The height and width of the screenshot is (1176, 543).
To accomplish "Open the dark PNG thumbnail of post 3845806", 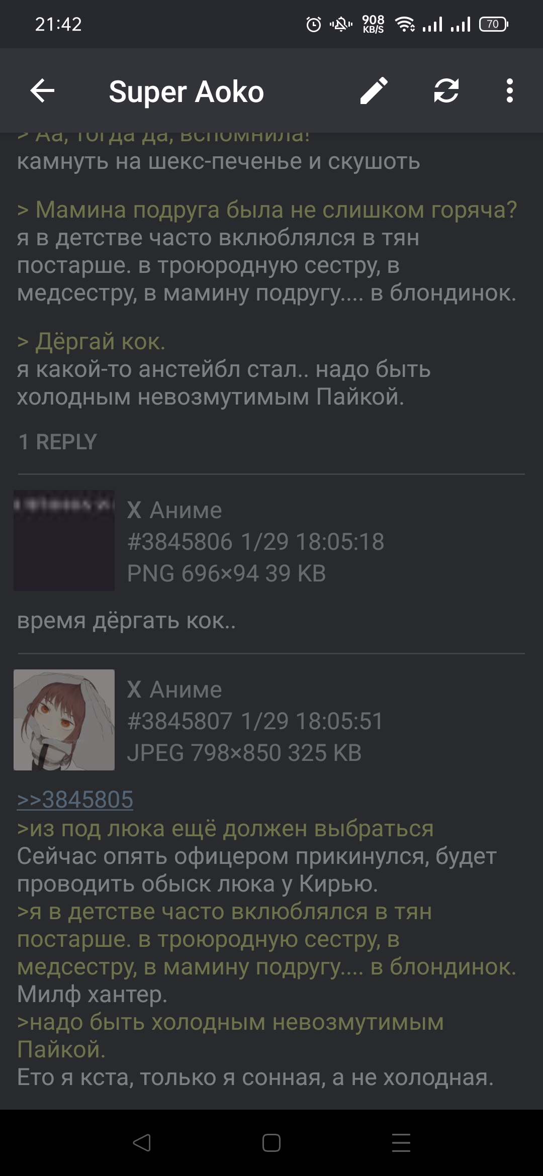I will 64,540.
